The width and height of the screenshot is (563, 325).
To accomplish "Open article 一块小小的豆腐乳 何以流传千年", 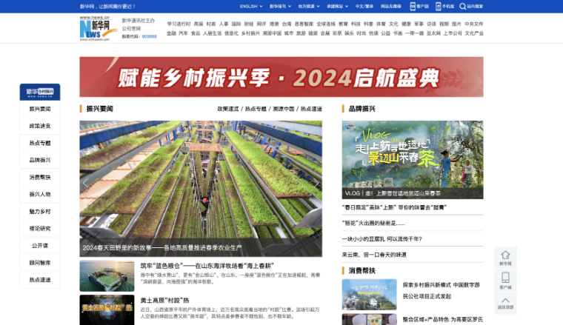I will click(x=382, y=239).
